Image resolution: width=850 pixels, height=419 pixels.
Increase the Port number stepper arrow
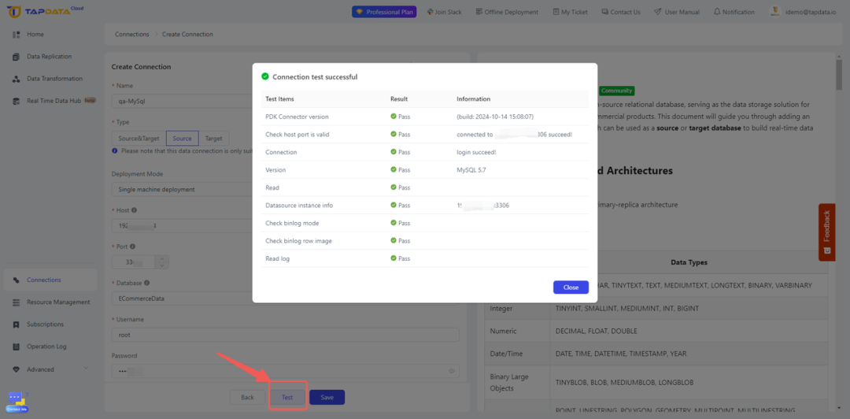162,259
